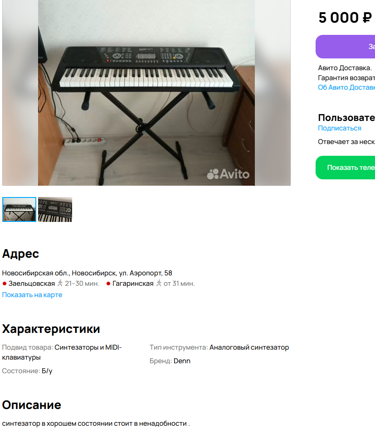This screenshot has width=375, height=428.
Task: Click the Denn brand value
Action: tap(182, 361)
